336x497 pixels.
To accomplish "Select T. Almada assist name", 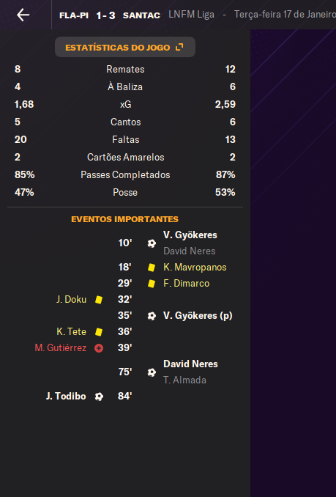I will point(184,380).
